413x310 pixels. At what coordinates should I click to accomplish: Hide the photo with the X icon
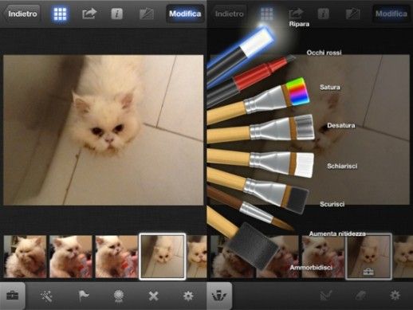pyautogui.click(x=153, y=296)
